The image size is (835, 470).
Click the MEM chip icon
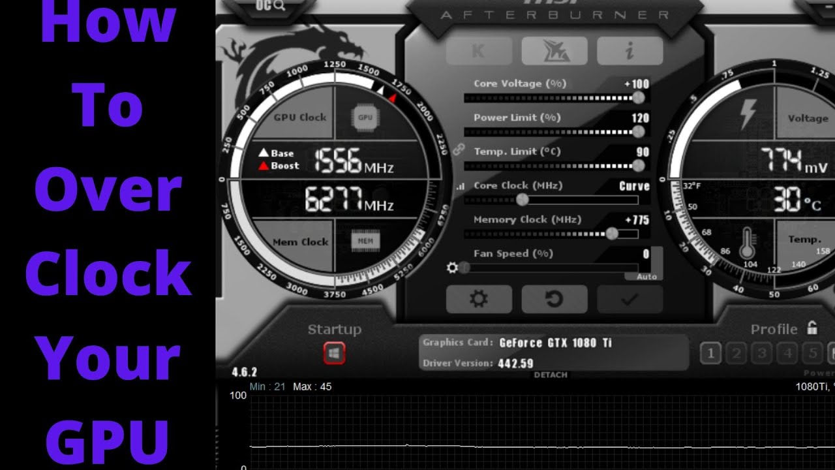[x=365, y=242]
